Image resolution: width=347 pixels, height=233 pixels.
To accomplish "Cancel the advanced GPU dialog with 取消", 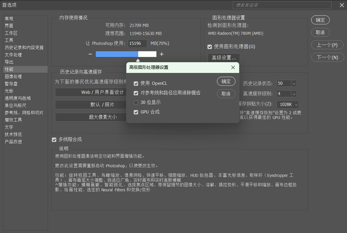I will point(226,94).
